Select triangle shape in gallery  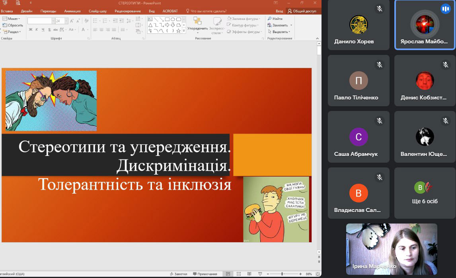tap(150, 25)
